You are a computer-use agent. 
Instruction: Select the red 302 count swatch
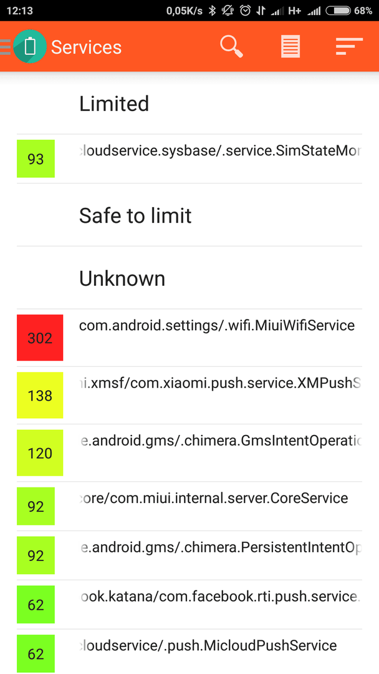[x=40, y=338]
